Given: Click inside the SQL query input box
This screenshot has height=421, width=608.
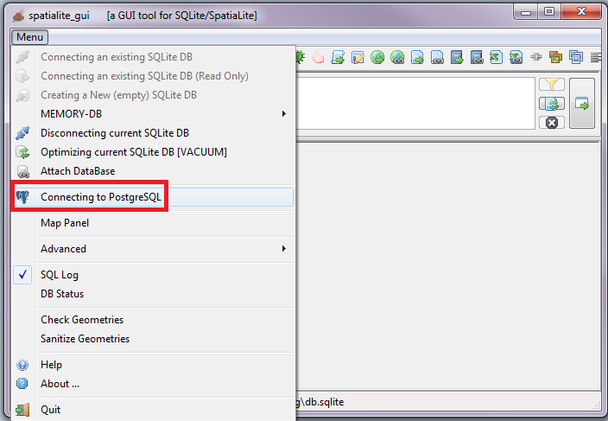Looking at the screenshot, I should [415, 103].
